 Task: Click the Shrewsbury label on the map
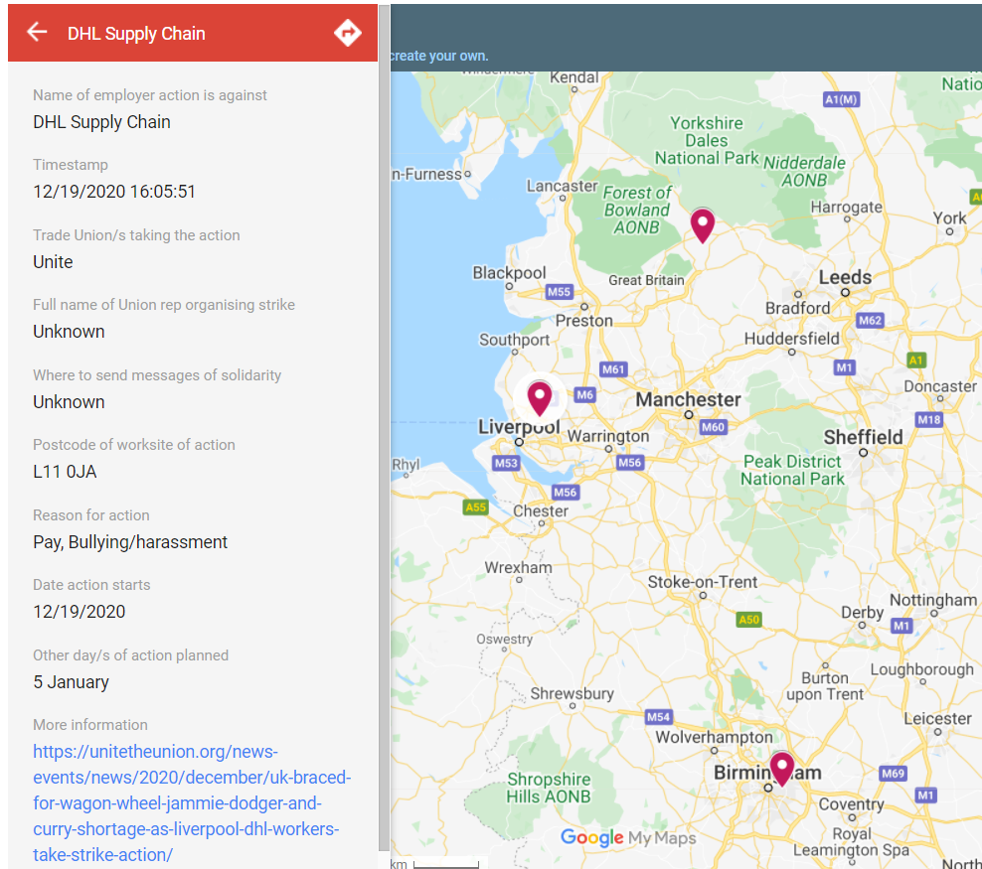572,693
